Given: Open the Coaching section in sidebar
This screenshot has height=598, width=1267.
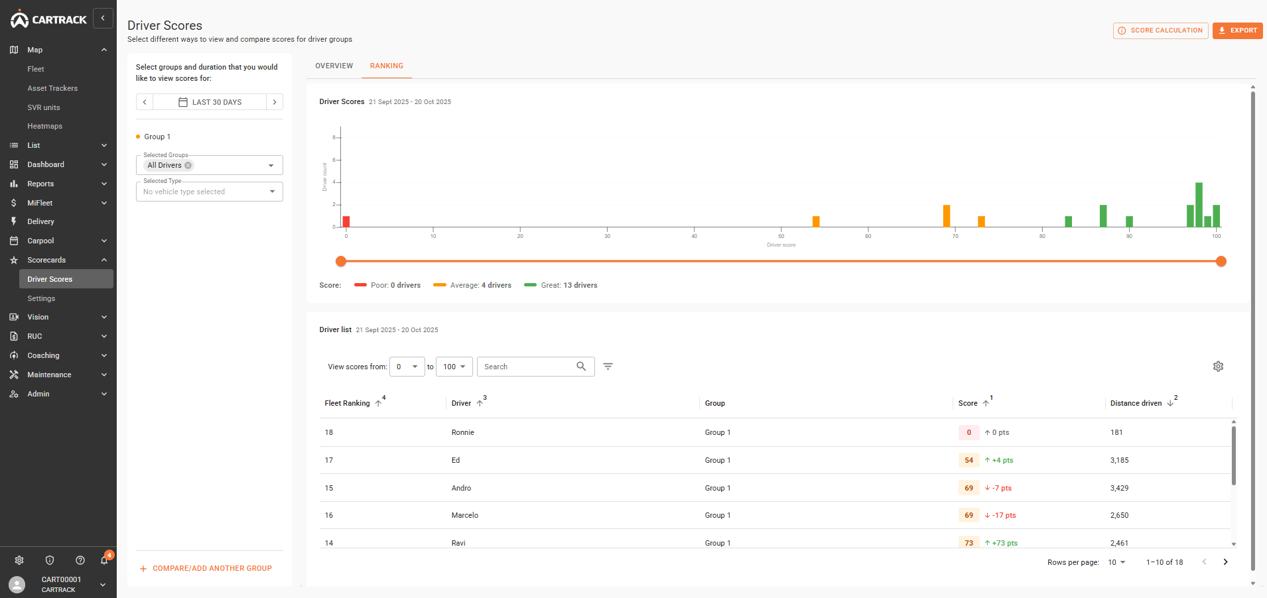Looking at the screenshot, I should (42, 355).
